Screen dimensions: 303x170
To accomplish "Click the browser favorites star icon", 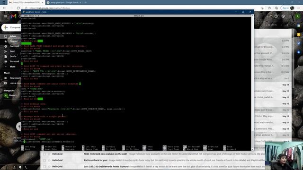I will (x=269, y=8).
